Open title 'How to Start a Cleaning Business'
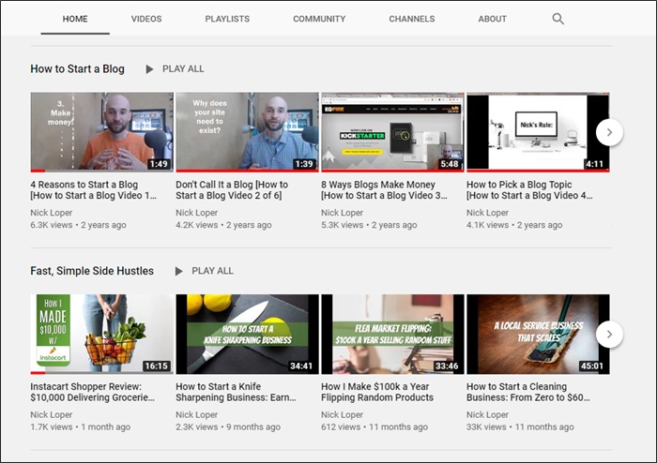Viewport: 657px width, 463px height. pos(528,392)
